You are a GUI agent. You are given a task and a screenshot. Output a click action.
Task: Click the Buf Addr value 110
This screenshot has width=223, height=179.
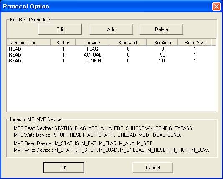pos(162,61)
